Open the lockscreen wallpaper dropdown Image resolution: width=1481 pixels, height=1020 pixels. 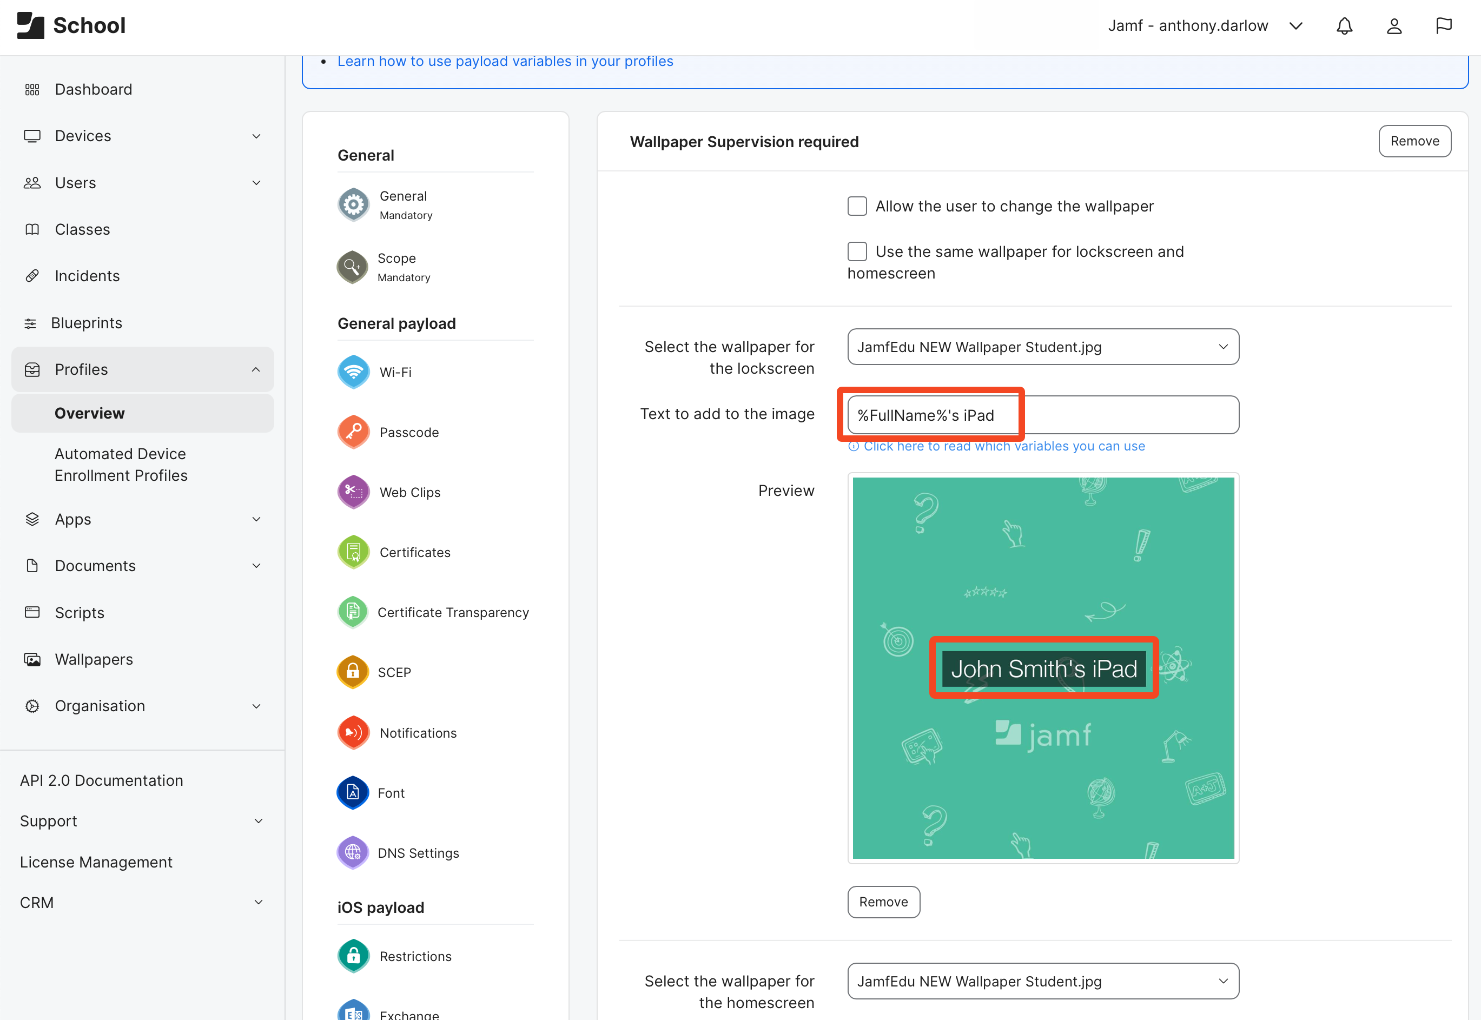(1043, 347)
